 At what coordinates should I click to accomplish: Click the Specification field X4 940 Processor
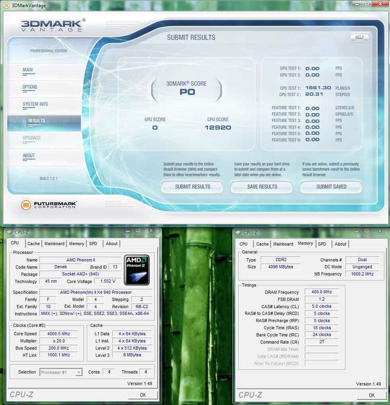pos(96,292)
